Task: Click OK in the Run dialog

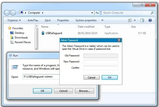Action: click(x=42, y=91)
